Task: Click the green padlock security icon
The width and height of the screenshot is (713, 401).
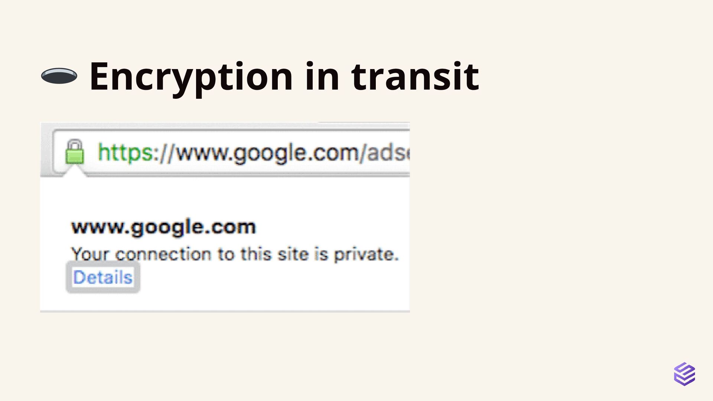Action: [x=75, y=151]
